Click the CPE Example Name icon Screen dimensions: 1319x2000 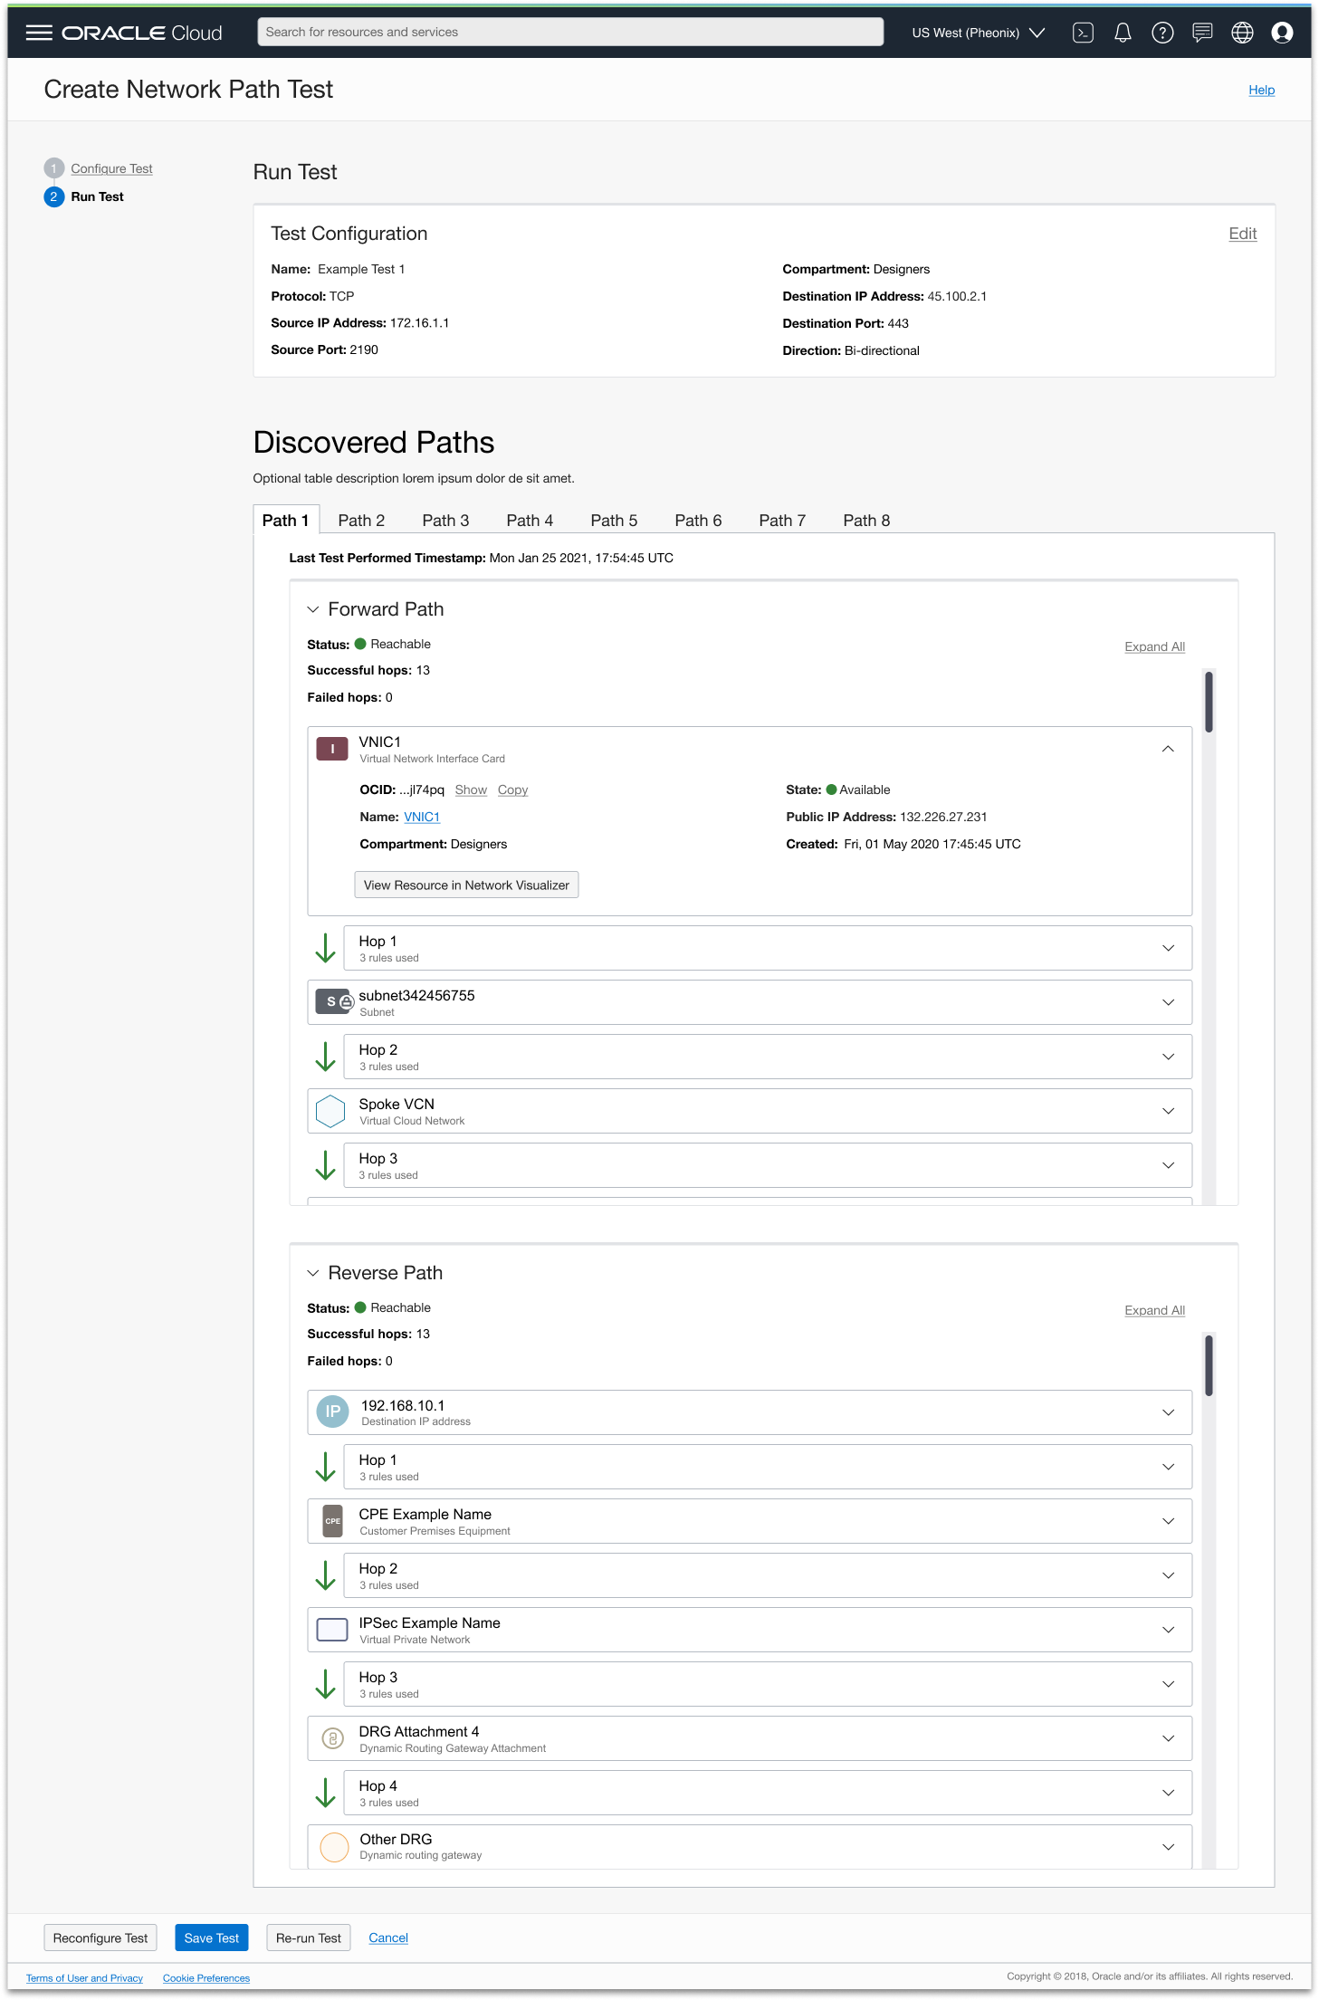(333, 1521)
